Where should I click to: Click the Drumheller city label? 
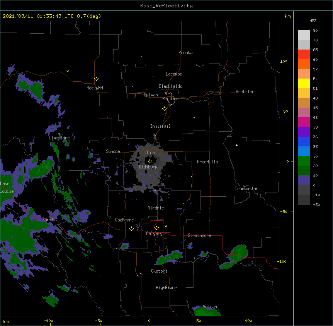pyautogui.click(x=246, y=189)
